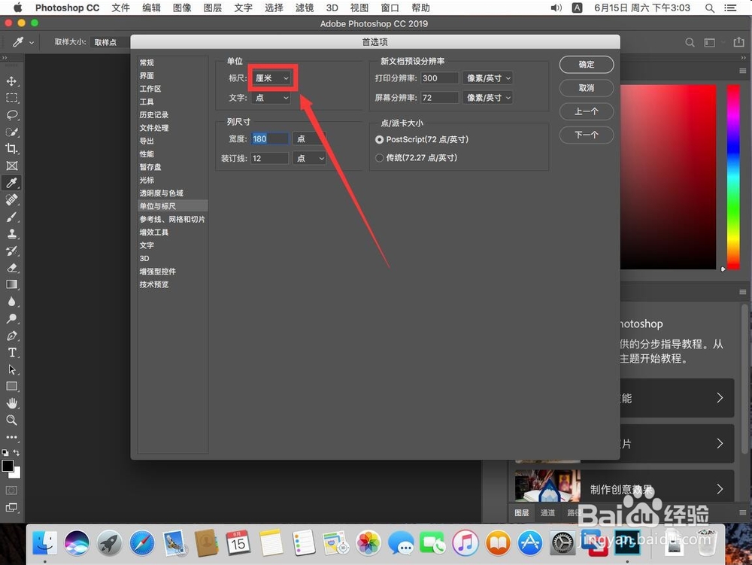Select the Move tool
This screenshot has width=752, height=565.
(11, 81)
